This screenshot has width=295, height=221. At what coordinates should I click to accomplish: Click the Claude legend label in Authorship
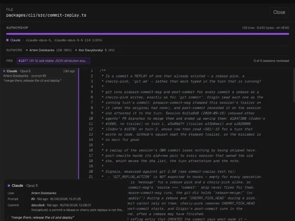15,40
